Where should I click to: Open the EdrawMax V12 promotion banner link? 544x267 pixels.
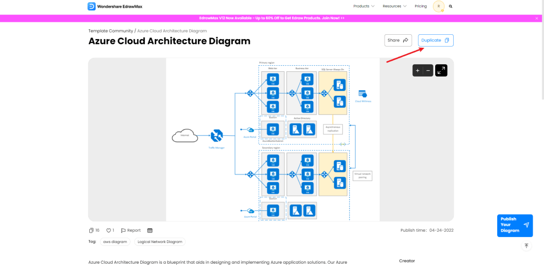[x=271, y=18]
